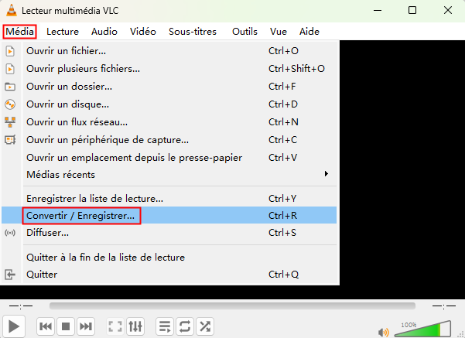Show extended settings equalizer button
This screenshot has width=465, height=338.
[135, 326]
